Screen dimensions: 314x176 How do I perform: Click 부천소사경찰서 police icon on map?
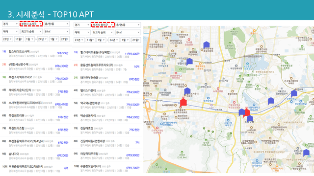(298, 149)
